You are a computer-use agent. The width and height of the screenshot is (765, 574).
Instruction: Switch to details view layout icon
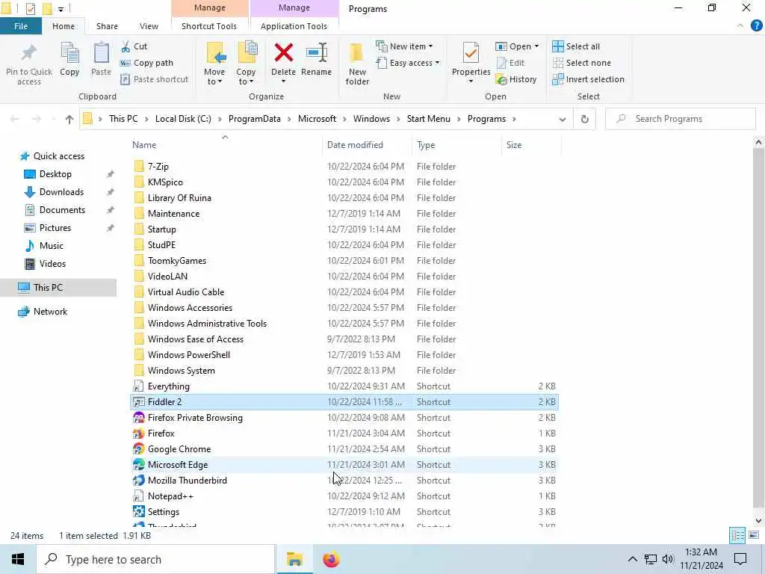coord(737,535)
